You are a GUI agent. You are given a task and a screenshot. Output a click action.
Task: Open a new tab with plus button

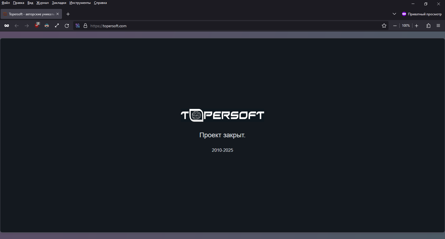pyautogui.click(x=68, y=14)
